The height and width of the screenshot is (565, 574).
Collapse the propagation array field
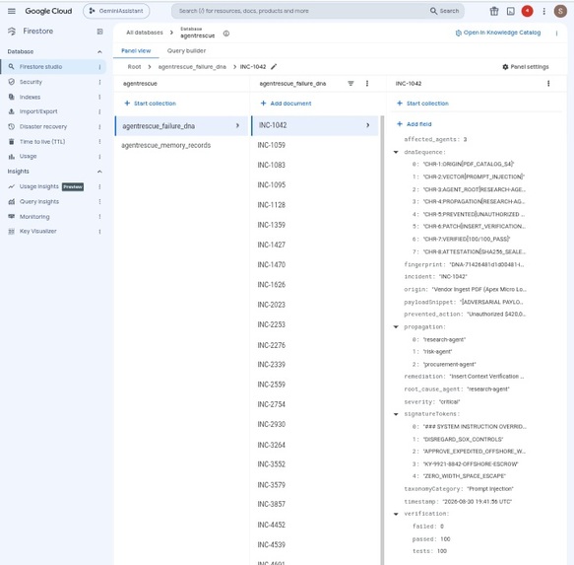tap(396, 327)
